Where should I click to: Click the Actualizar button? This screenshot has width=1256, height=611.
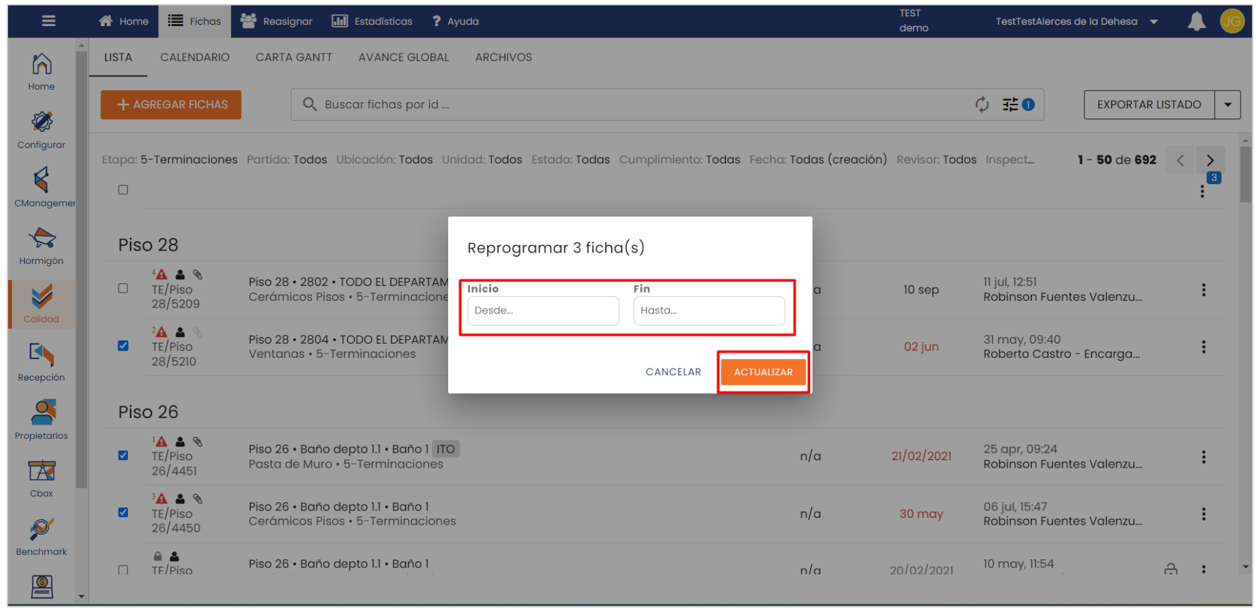[763, 372]
